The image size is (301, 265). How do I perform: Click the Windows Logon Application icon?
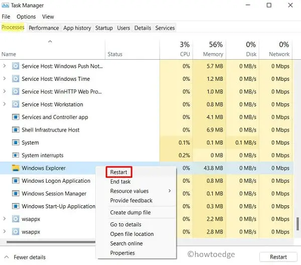[15, 181]
